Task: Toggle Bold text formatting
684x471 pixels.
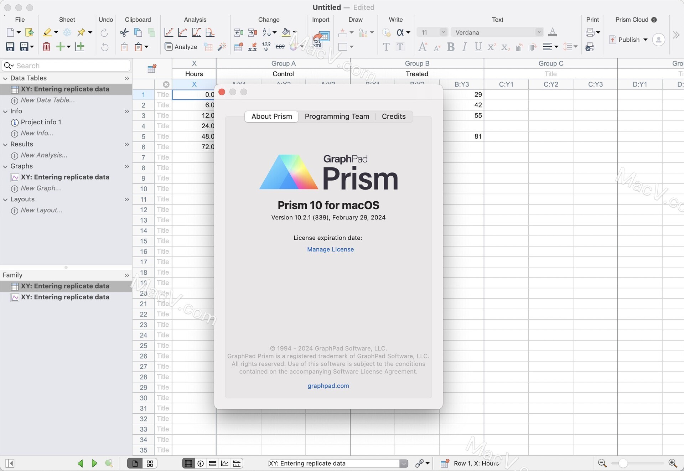Action: (451, 47)
